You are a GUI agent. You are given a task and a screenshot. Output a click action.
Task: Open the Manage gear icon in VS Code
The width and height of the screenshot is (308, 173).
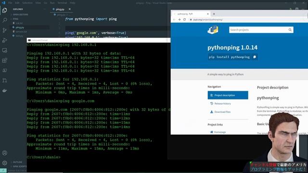(x=4, y=163)
